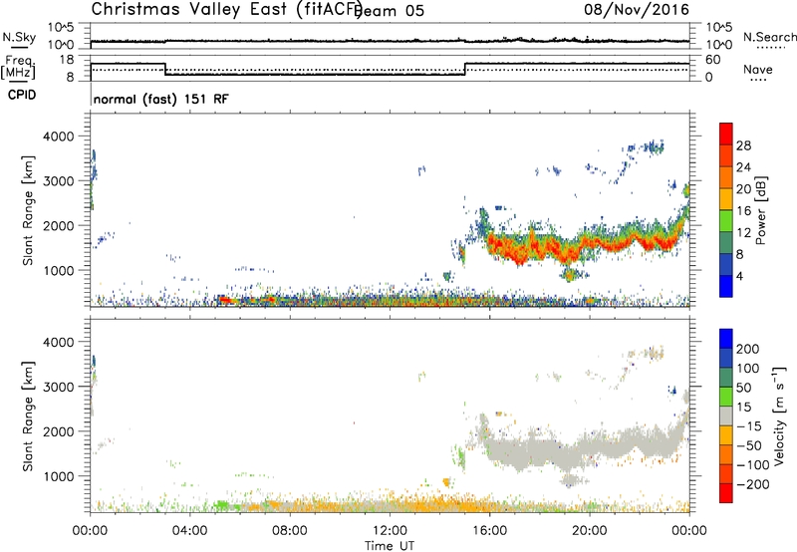Click the '28' Power colorbar value
This screenshot has width=797, height=552.
click(x=743, y=145)
